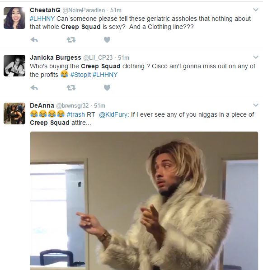The width and height of the screenshot is (263, 270).
Task: Open the #LHHNY hashtag in CheetahG's tweet
Action: click(42, 19)
